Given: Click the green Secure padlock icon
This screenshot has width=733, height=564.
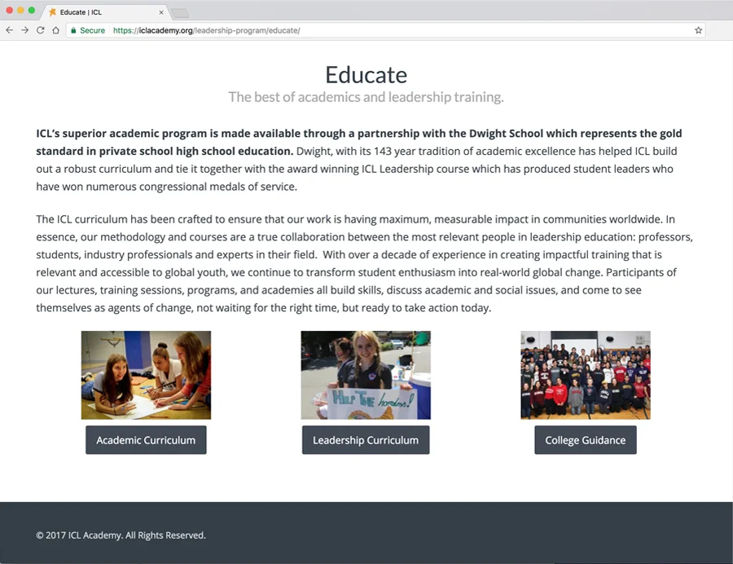Looking at the screenshot, I should (73, 30).
